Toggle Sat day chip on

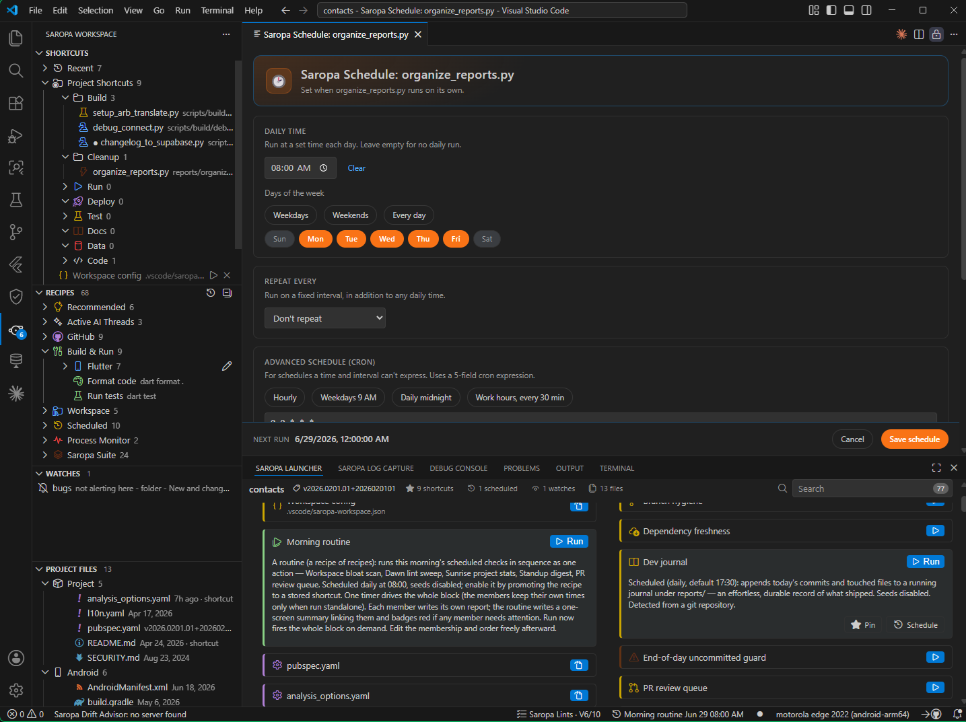point(487,239)
